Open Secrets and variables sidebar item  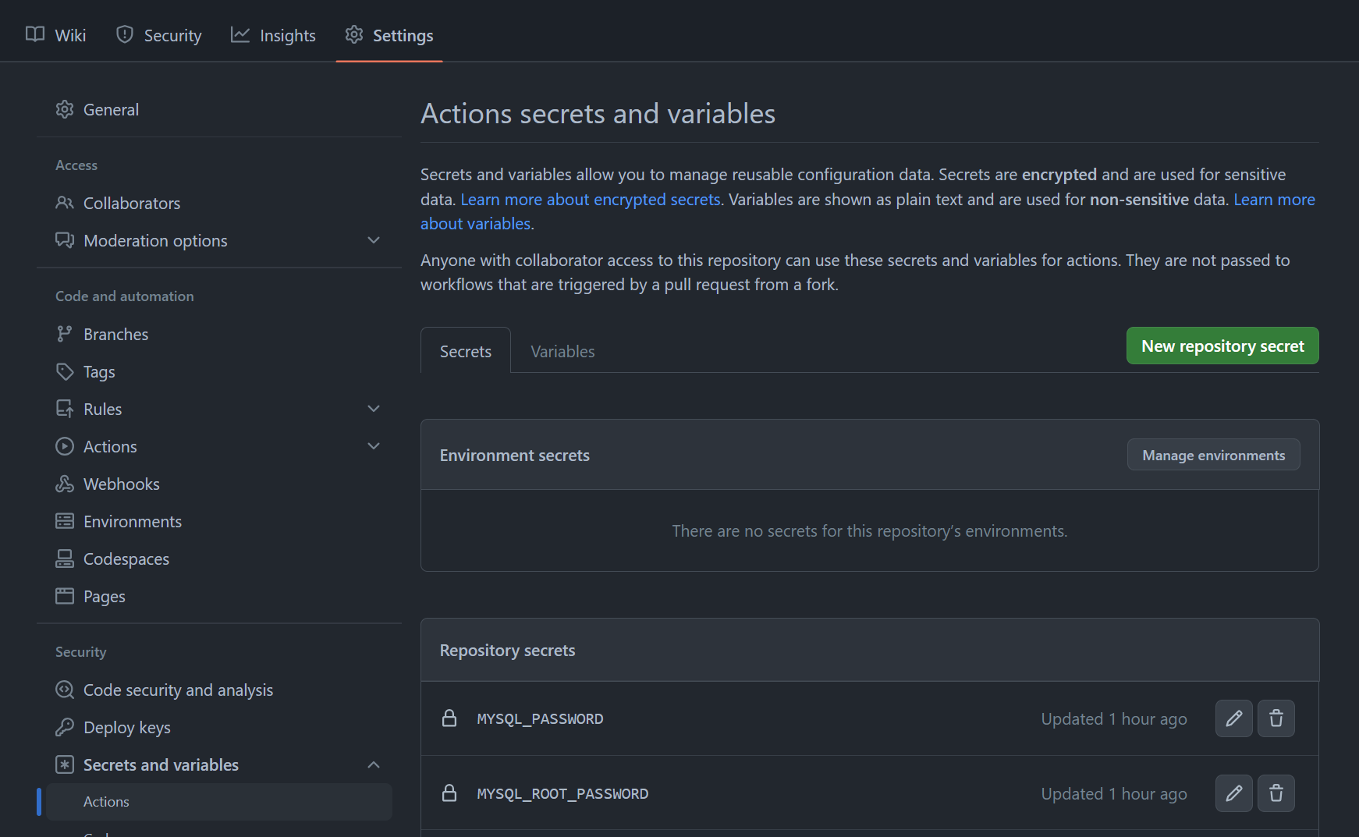tap(219, 765)
